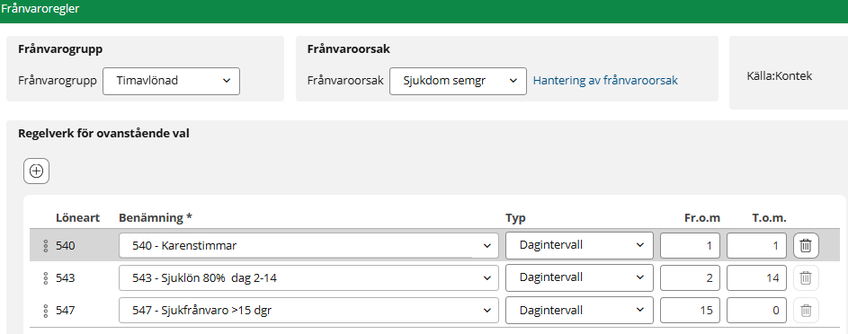Open the Typ dropdown in row 540
Image resolution: width=848 pixels, height=334 pixels.
pyautogui.click(x=579, y=245)
